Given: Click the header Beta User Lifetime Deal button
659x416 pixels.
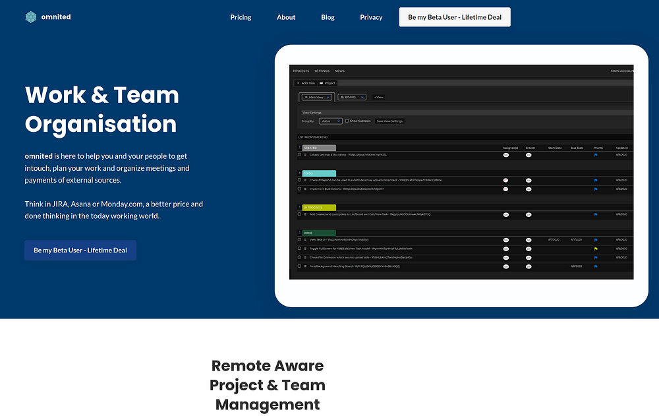Looking at the screenshot, I should click(455, 17).
